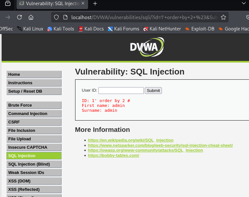Open Command Injection page
249x197 pixels.
coord(34,114)
